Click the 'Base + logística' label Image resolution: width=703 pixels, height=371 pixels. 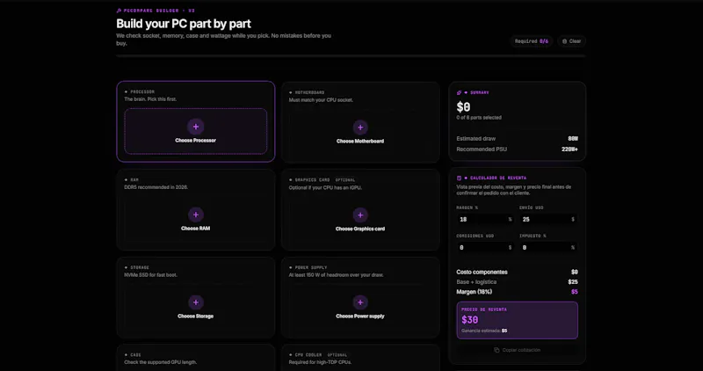(x=476, y=281)
